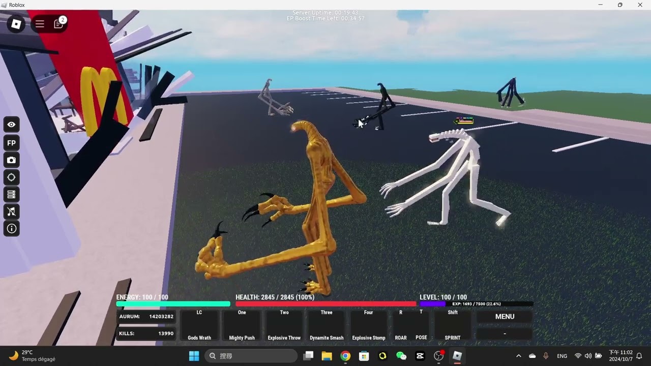Open the hamburger menu beside the Roblox logo
This screenshot has width=651, height=366.
[40, 24]
